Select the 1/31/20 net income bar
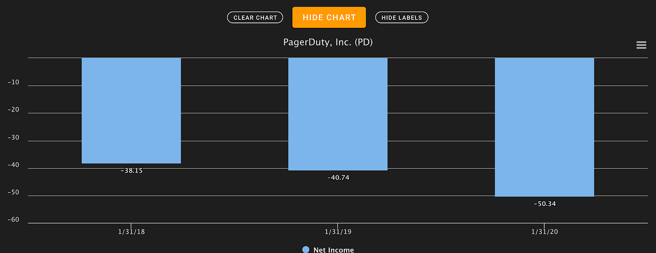This screenshot has height=253, width=656. (x=544, y=127)
